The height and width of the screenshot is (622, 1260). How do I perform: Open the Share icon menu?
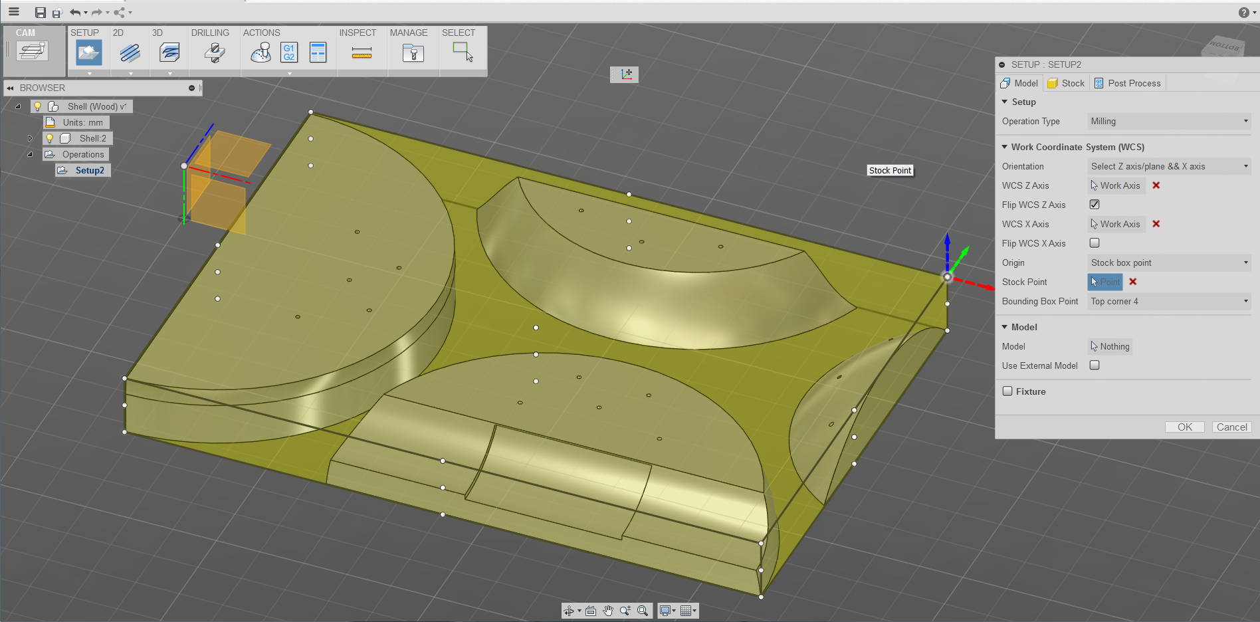coord(120,13)
